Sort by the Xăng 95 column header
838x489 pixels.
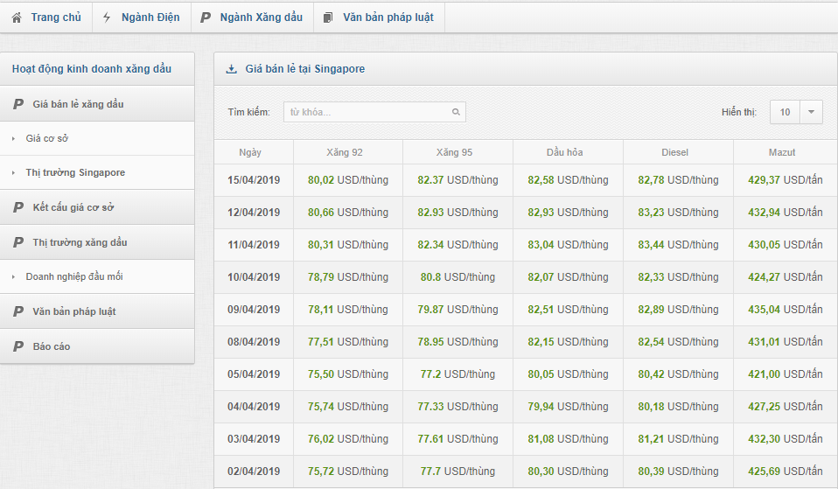(x=454, y=153)
